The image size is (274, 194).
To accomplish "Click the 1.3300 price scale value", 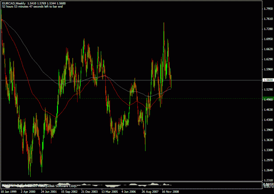I will (x=269, y=150).
